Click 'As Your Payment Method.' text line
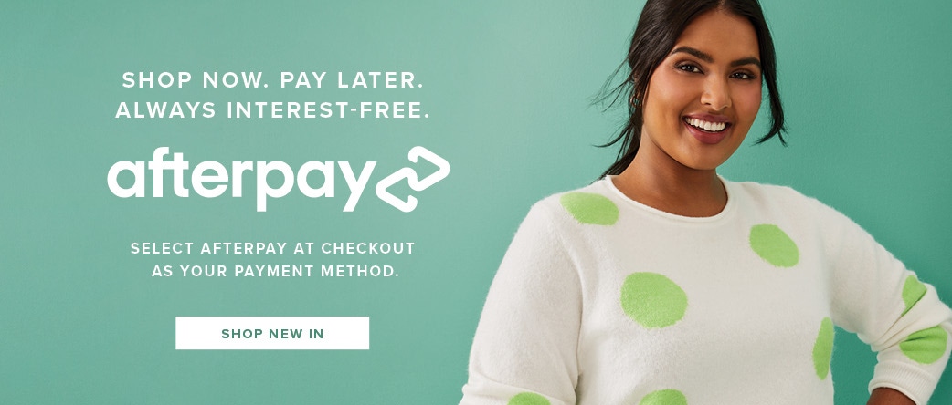The image size is (952, 405). click(x=275, y=271)
